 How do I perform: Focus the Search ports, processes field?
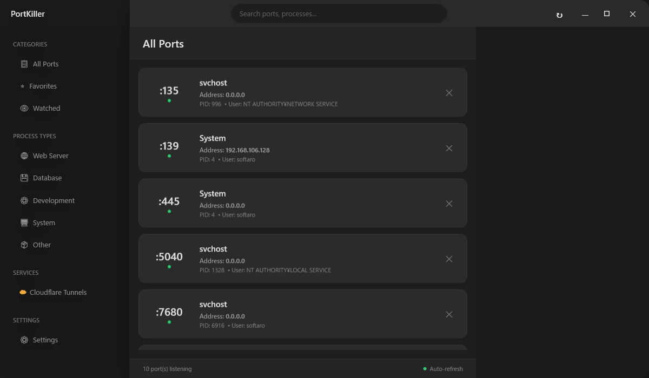pos(339,14)
